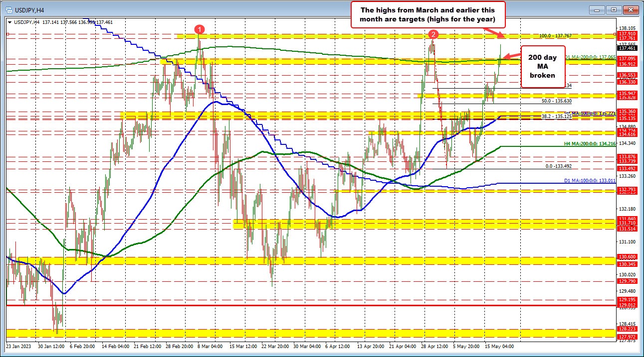The height and width of the screenshot is (357, 644).
Task: Select the 22 Mar 20:00 time label
Action: 274,346
